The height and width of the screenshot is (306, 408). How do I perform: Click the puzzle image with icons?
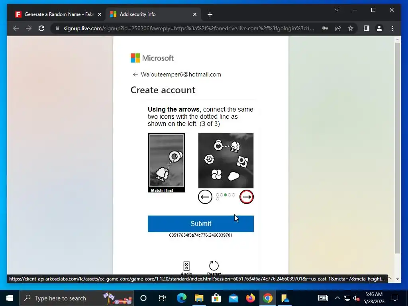coord(226,161)
